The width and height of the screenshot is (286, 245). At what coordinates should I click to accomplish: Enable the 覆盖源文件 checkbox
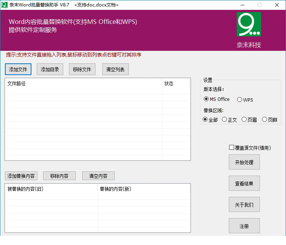(x=232, y=148)
